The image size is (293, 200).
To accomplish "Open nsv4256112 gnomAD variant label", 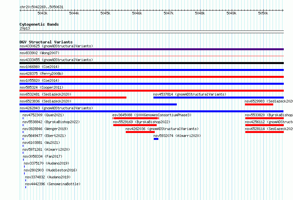I will pyautogui.click(x=269, y=122).
